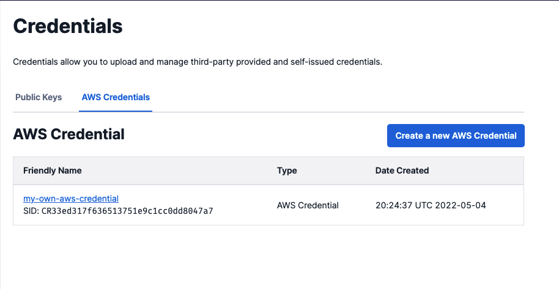Click the Date Created column header
The image size is (559, 289).
click(x=402, y=170)
